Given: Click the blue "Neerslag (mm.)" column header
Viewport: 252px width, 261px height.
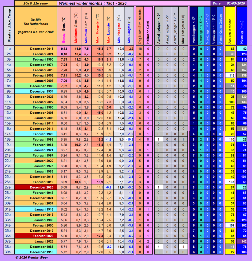Looking at the screenshot, I should 242,26.
